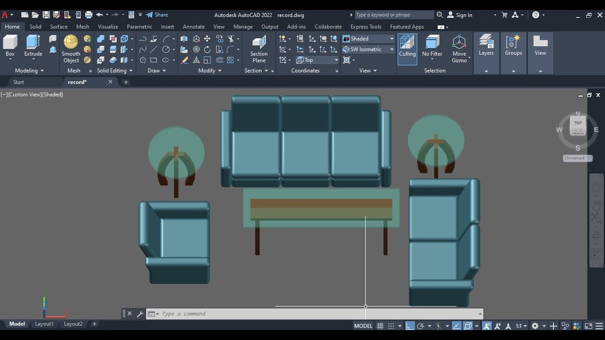
Task: Toggle annotation visibility in status bar
Action: click(487, 326)
